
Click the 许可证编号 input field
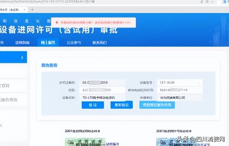coord(102,82)
